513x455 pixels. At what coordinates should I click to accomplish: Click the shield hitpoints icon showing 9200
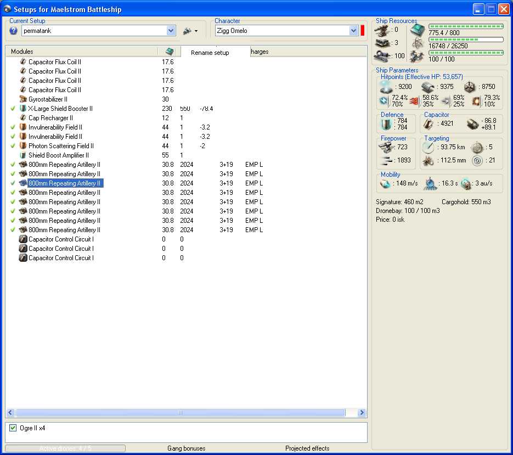[386, 87]
